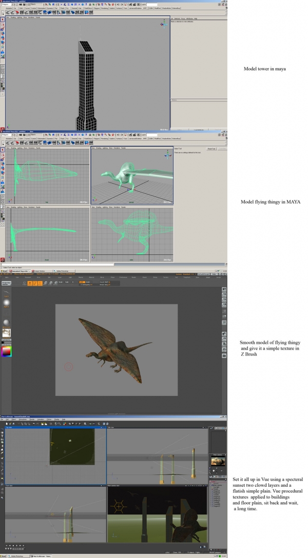This screenshot has width=308, height=558.
Task: Adjust ZBrush Z Intensity slider
Action: click(x=85, y=285)
